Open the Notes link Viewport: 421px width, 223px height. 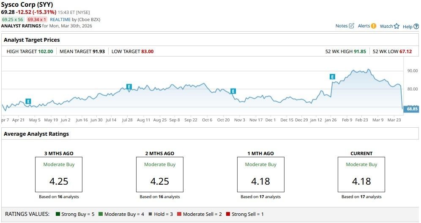coord(341,26)
